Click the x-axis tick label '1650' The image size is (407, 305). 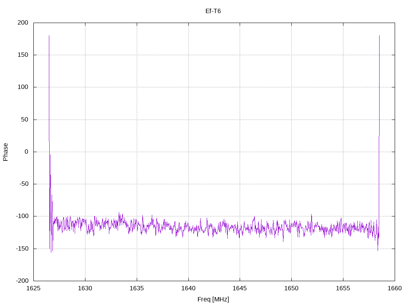[x=291, y=288]
